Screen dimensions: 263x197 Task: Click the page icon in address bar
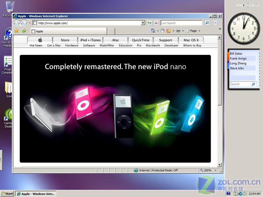[35, 23]
